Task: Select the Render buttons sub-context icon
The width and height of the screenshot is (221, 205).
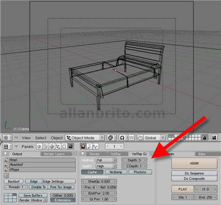Action: point(83,147)
